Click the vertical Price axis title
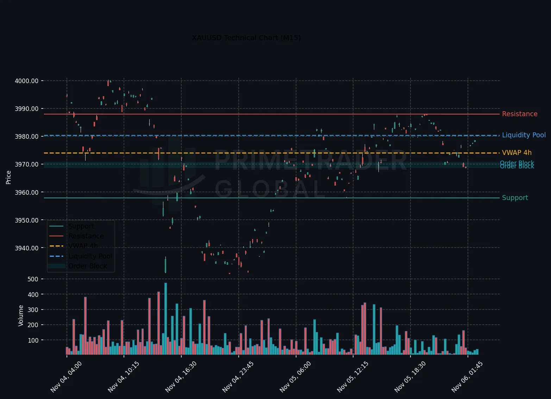 9,177
